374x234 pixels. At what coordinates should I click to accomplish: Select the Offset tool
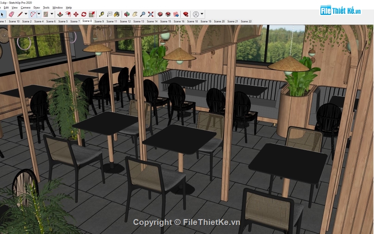[x=68, y=15]
